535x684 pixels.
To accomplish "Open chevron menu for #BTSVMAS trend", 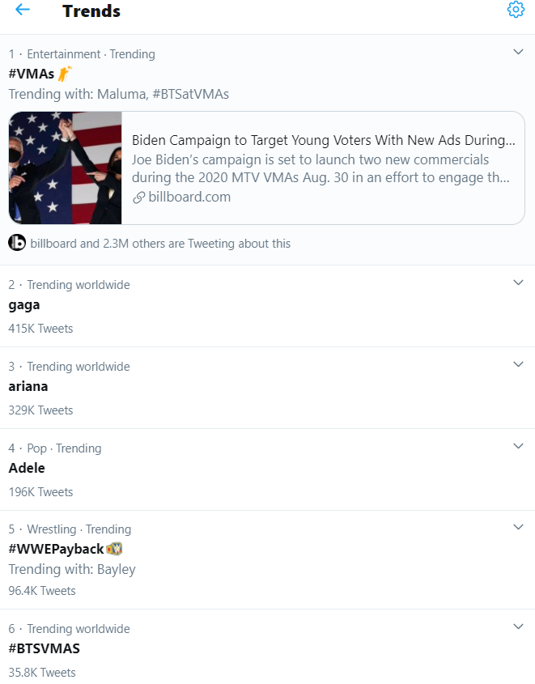I will [518, 627].
